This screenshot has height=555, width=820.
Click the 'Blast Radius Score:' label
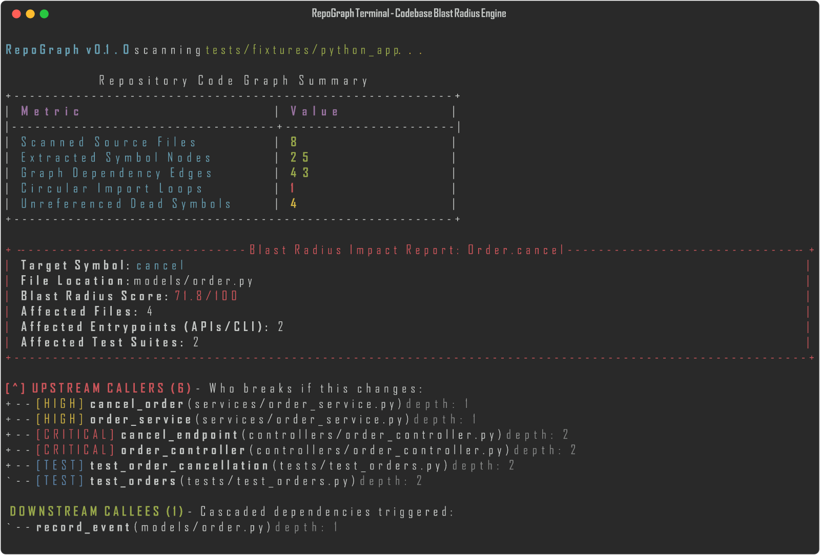[94, 296]
